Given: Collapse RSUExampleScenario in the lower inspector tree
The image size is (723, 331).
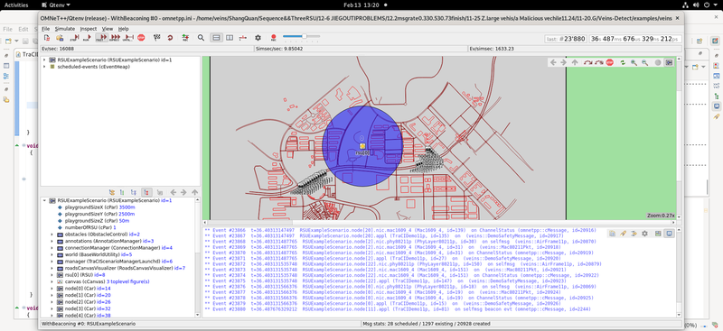Looking at the screenshot, I should (44, 201).
